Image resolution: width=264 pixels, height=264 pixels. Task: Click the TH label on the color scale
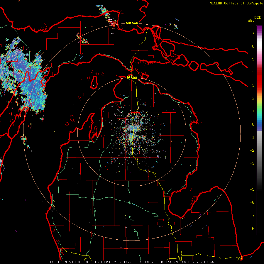tap(252, 229)
